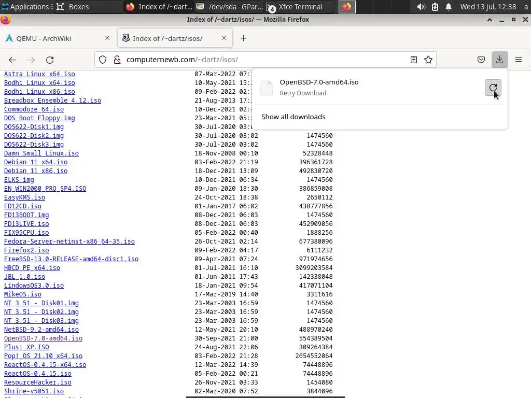Download EN_WIN2000_PRO_SP4.ISO
Viewport: 531px width, 398px height.
click(x=45, y=189)
